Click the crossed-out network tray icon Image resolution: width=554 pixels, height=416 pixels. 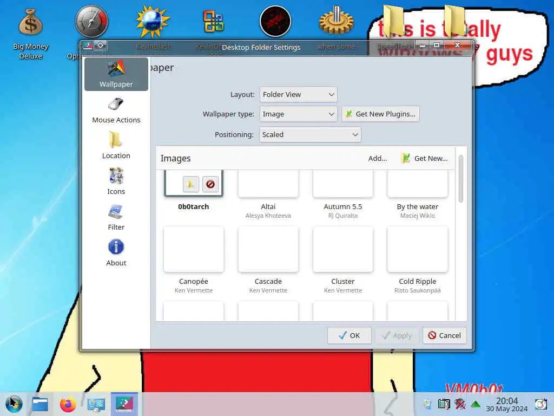pyautogui.click(x=460, y=404)
